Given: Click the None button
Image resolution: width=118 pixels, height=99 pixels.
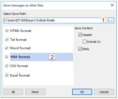Looking at the screenshot, I should [x=35, y=92].
